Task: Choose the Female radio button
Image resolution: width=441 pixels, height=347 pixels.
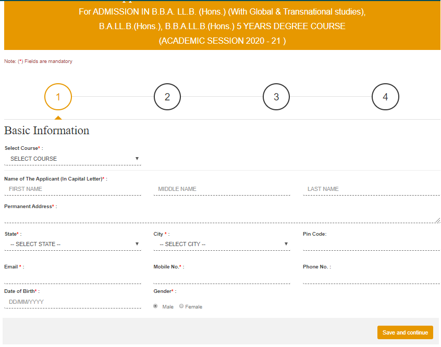Action: click(181, 306)
